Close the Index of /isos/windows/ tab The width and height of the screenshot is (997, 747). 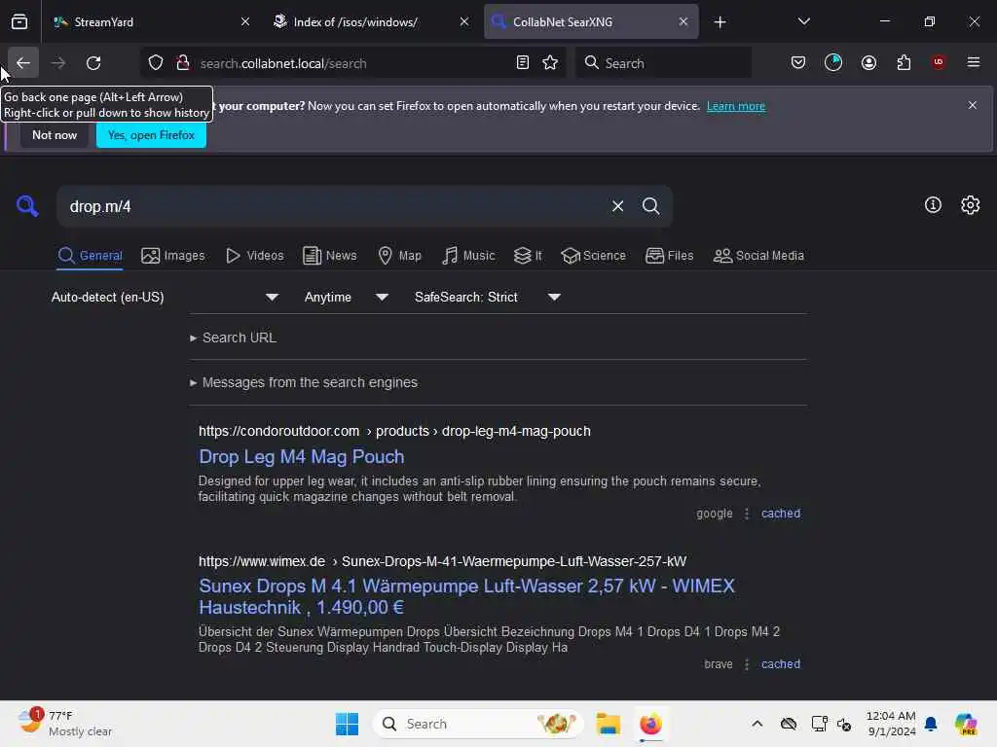[x=464, y=22]
